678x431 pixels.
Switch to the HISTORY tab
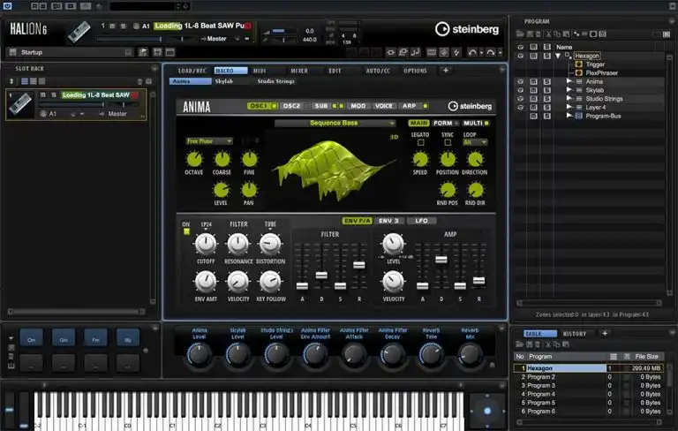pos(574,334)
